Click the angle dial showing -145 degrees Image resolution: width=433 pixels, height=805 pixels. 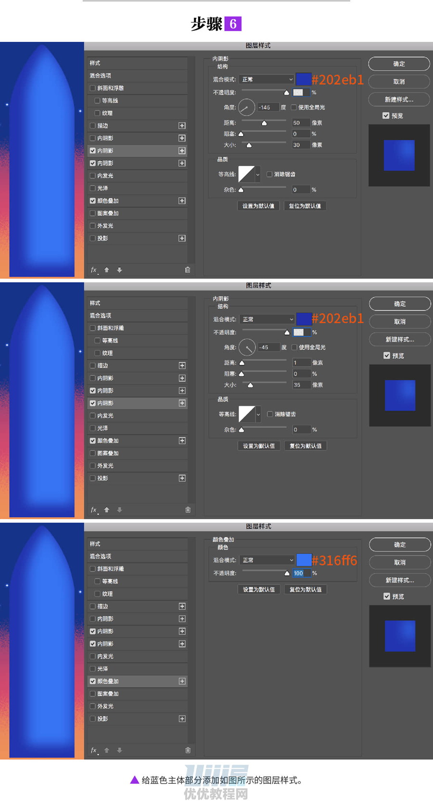coord(246,107)
